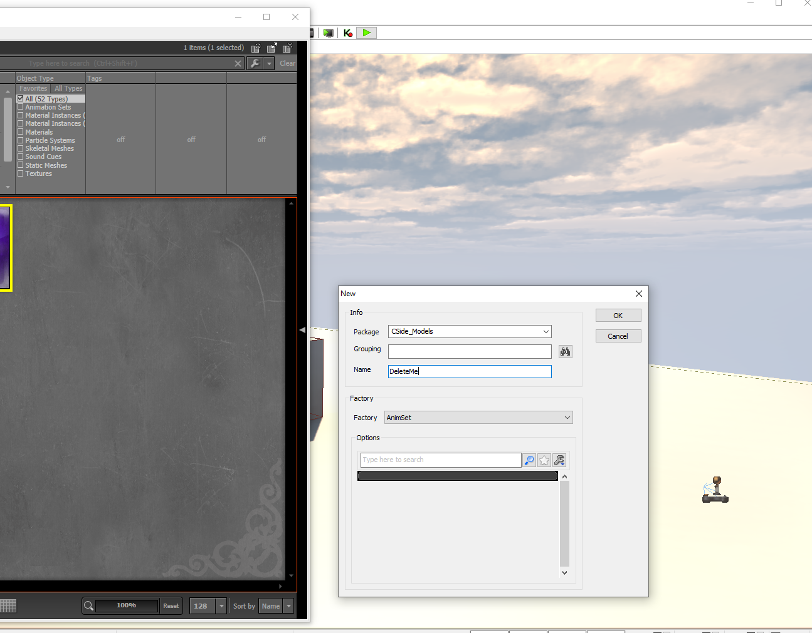This screenshot has width=812, height=633.
Task: Enable Sound Cues filter checkbox
Action: (21, 157)
